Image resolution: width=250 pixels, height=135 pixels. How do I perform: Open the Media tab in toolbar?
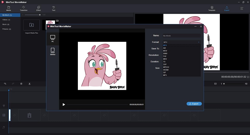click(9, 8)
